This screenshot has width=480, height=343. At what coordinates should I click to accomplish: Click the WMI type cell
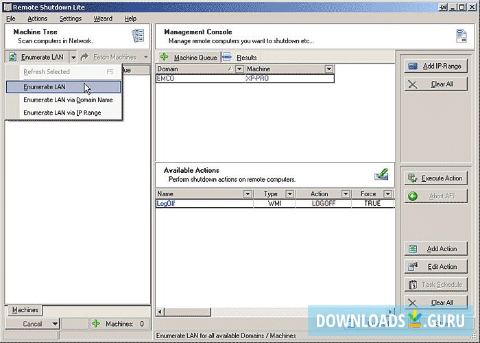[x=274, y=203]
